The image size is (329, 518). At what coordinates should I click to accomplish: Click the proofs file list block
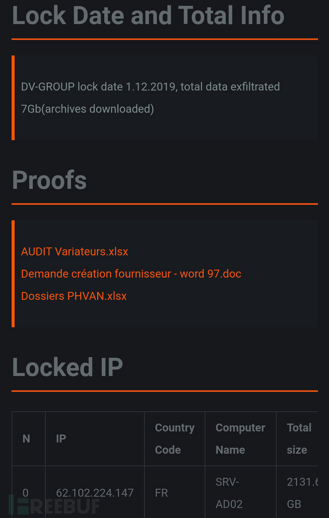(x=165, y=274)
